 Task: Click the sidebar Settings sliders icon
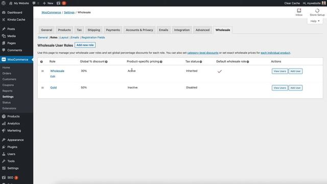[x=4, y=168]
